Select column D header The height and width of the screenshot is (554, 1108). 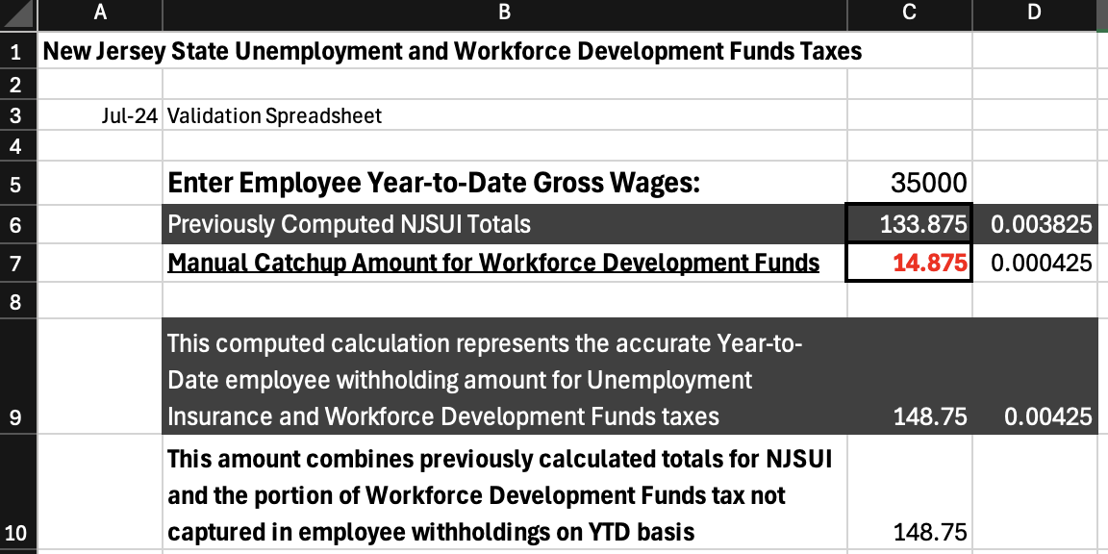click(1035, 14)
